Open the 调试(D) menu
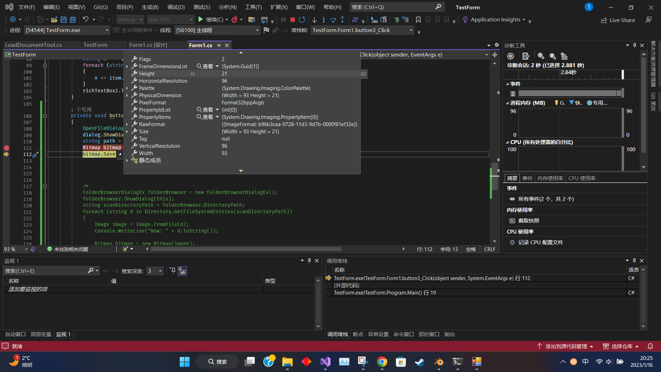Image resolution: width=661 pixels, height=372 pixels. [176, 7]
